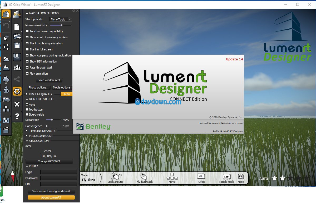316x203 pixels.
Task: Uncheck Play animation checkbox
Action: click(x=27, y=74)
